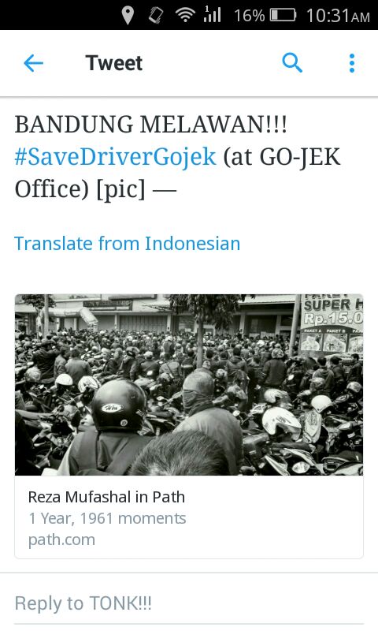Tap the Tweet header title
Image resolution: width=378 pixels, height=631 pixels.
[x=114, y=63]
